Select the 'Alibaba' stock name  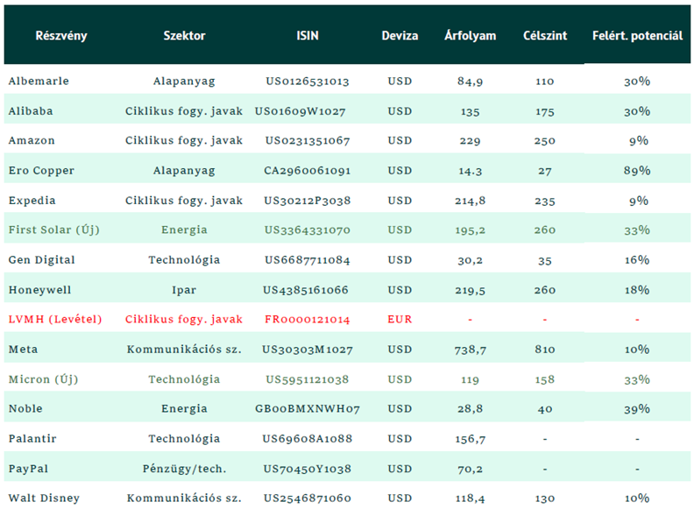point(31,111)
